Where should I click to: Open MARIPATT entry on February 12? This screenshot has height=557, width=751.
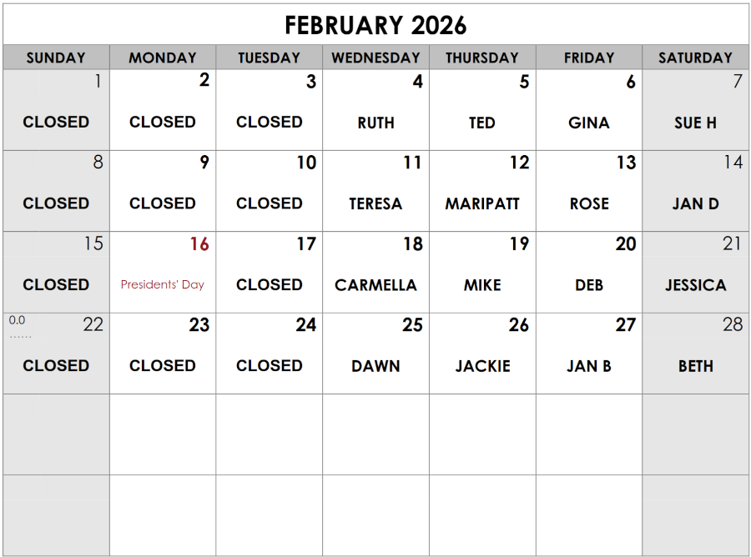click(x=482, y=203)
